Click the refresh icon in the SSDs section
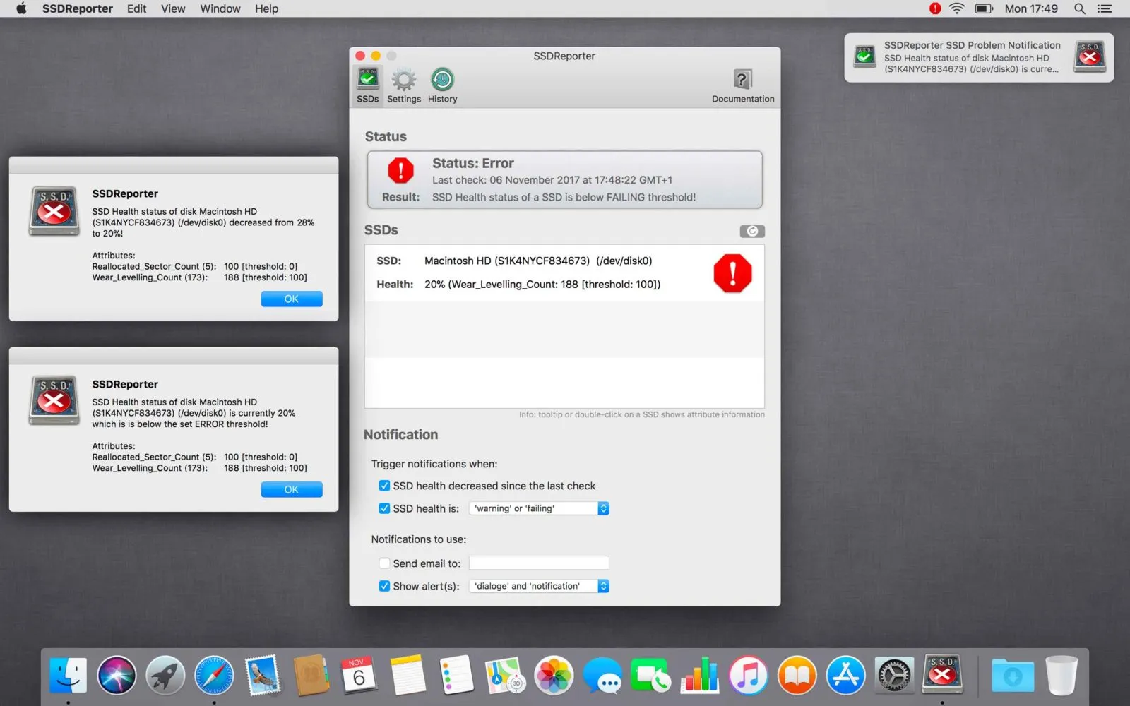Viewport: 1130px width, 706px height. pyautogui.click(x=752, y=231)
